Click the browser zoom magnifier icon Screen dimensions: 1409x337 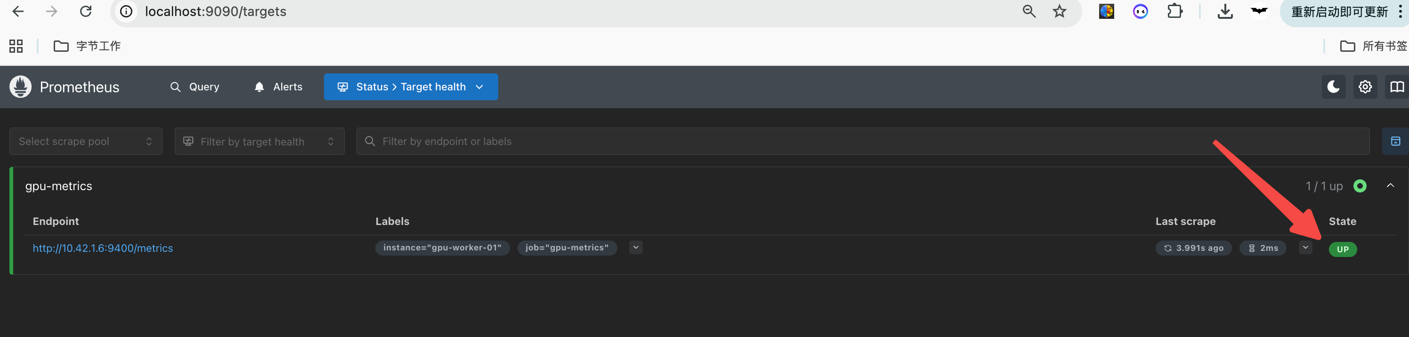pos(1029,11)
